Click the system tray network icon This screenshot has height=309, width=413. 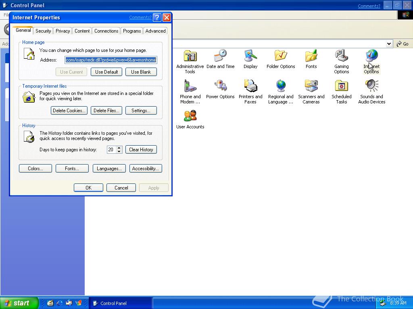[383, 303]
